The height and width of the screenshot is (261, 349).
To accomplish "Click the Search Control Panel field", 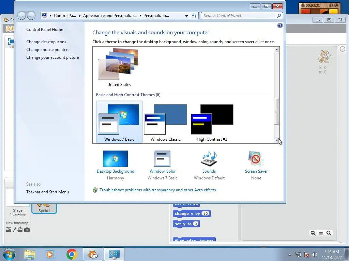I will click(x=238, y=16).
